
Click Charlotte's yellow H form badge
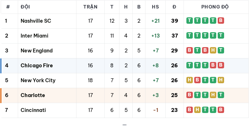point(213,95)
